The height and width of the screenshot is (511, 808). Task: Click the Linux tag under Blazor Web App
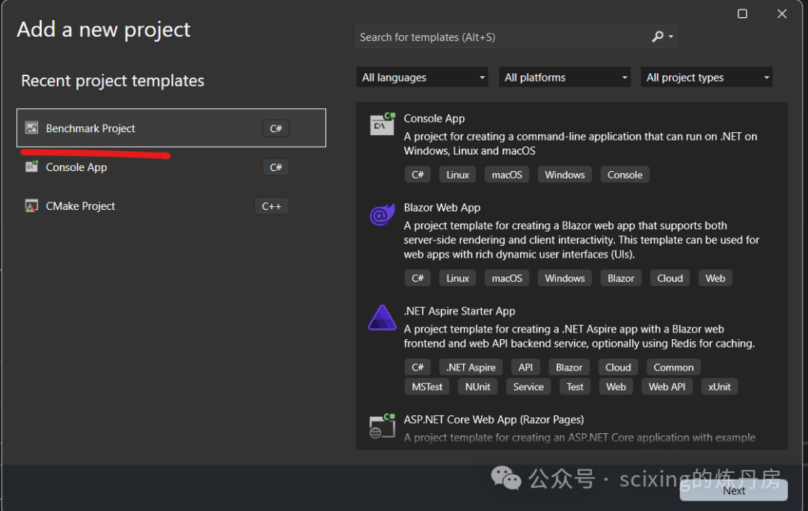[x=458, y=278]
